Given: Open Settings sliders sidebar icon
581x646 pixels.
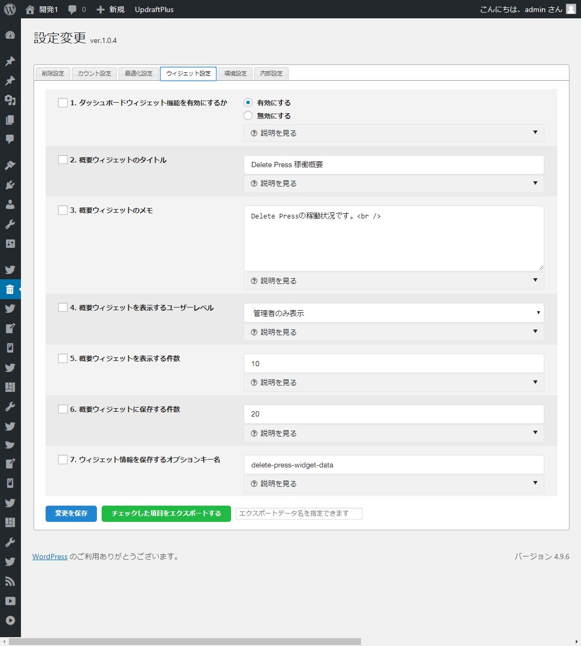Looking at the screenshot, I should 10,244.
